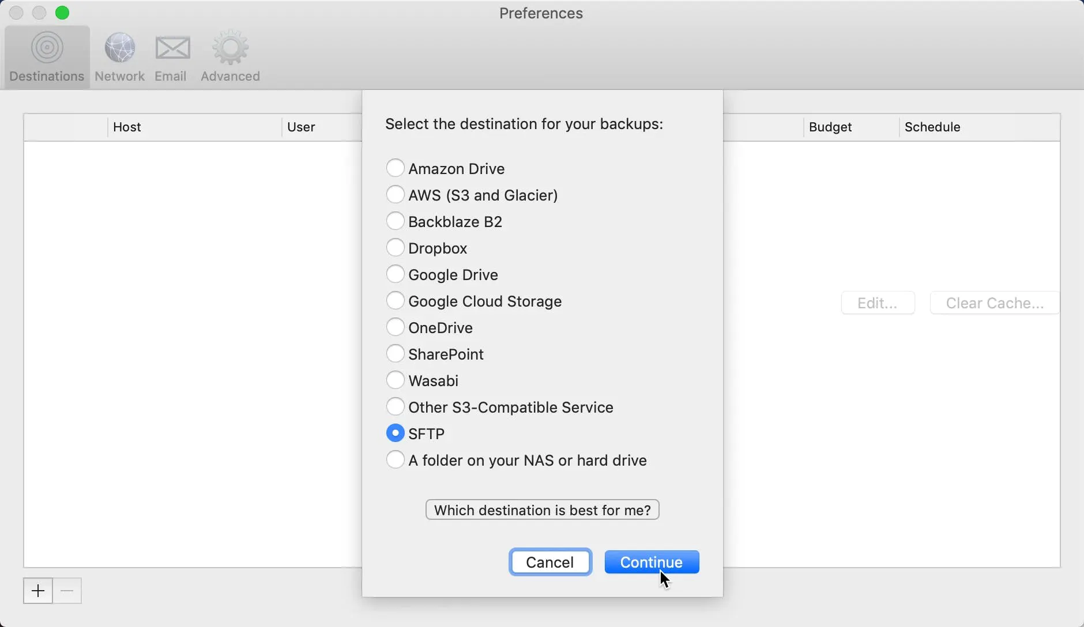Click Continue to proceed with SFTP

652,562
